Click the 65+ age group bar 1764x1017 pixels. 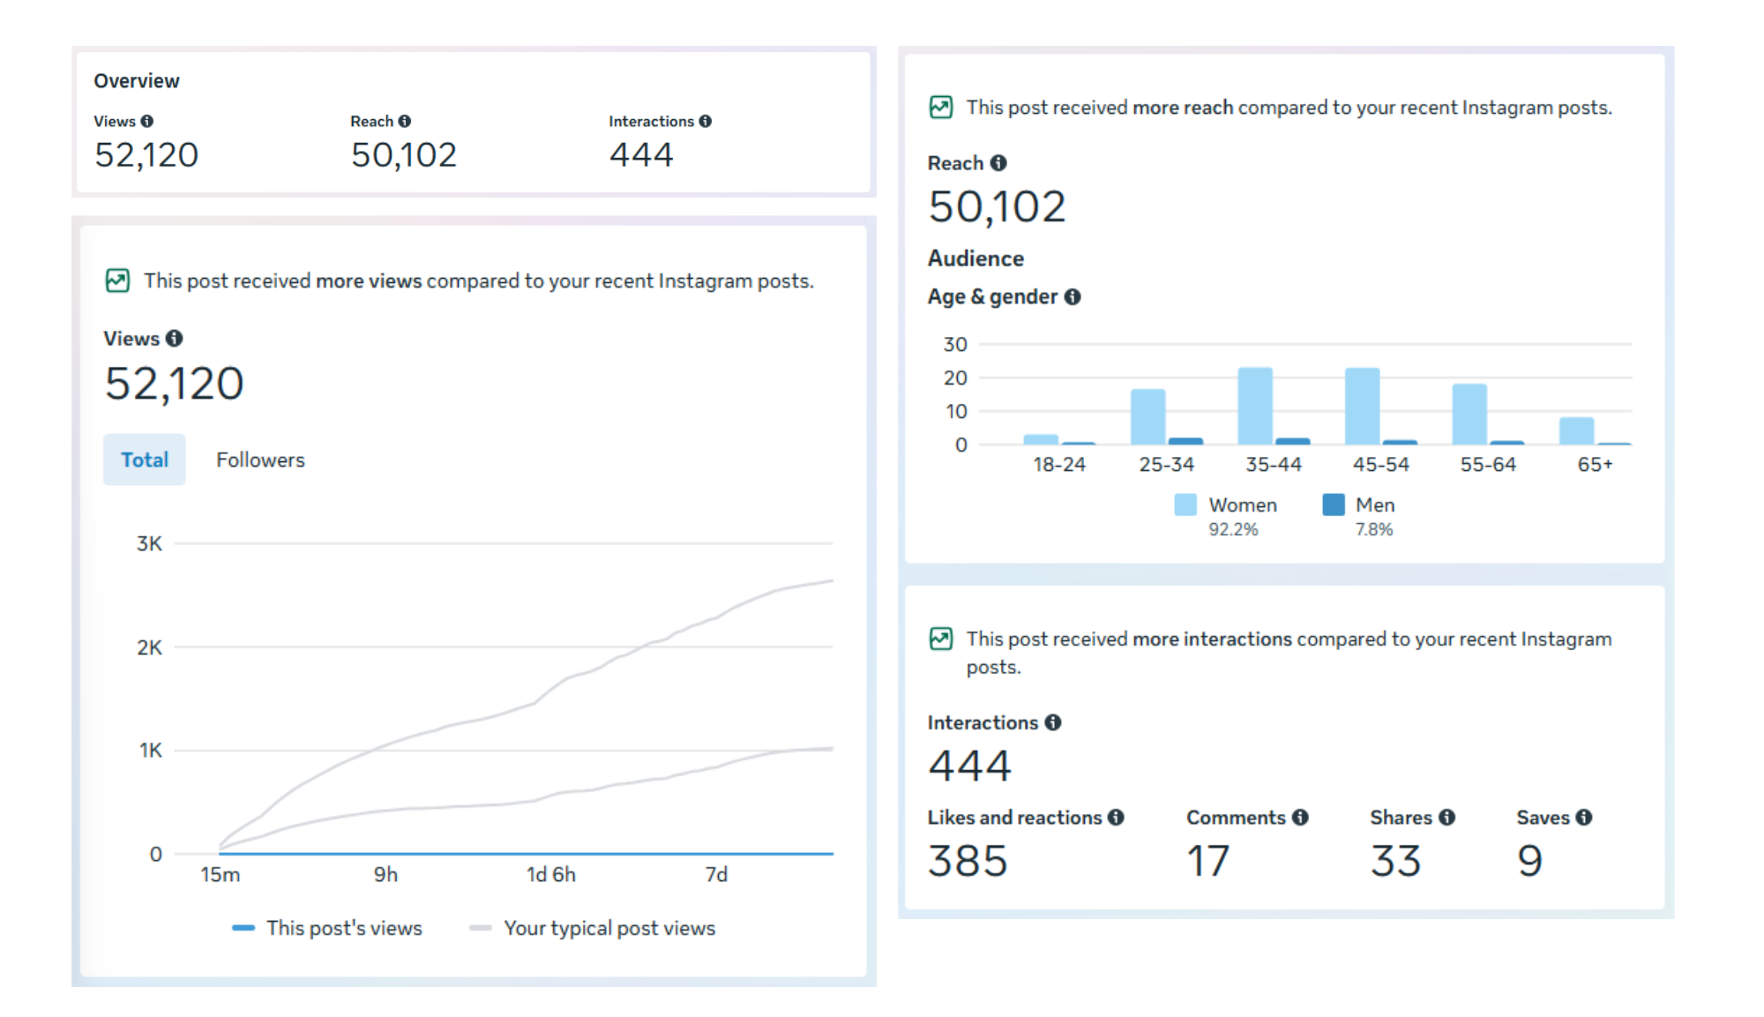tap(1576, 430)
